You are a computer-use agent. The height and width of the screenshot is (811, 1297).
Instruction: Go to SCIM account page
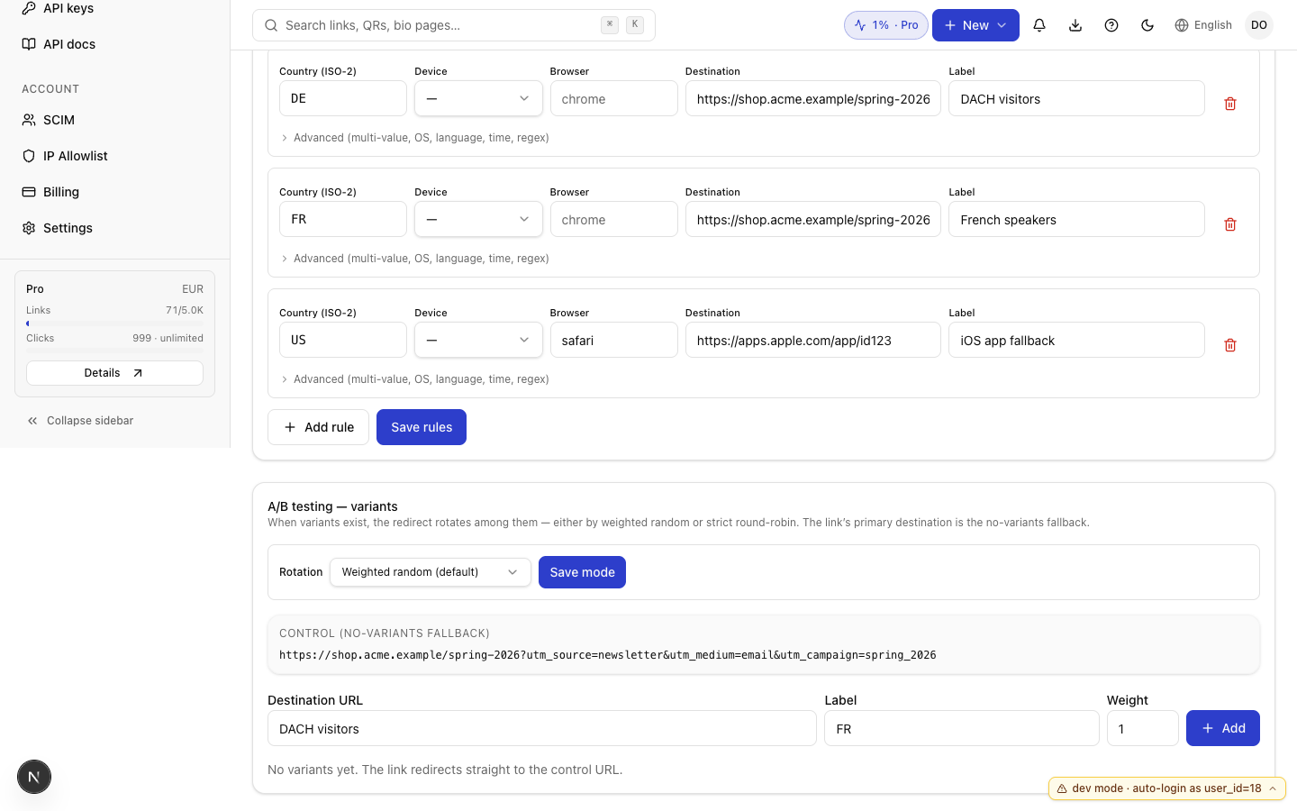[x=49, y=120]
